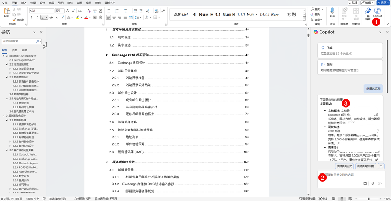391x201 pixels.
Task: Clear all formatting from selection
Action: 89,11
